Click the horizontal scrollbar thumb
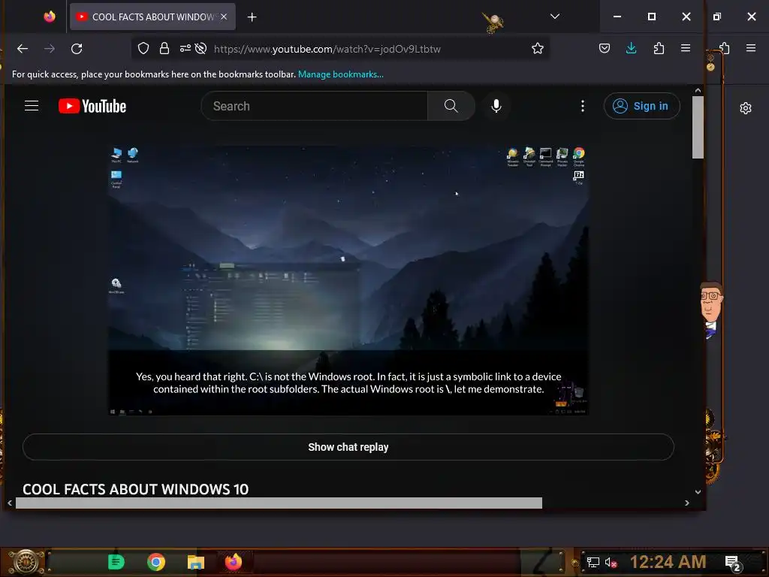This screenshot has width=769, height=577. 279,503
